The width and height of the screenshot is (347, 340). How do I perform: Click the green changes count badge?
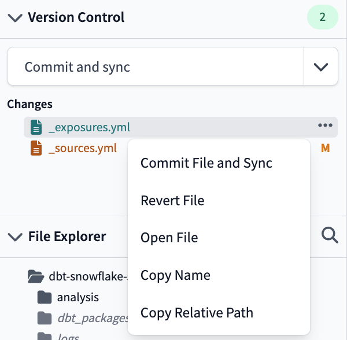pyautogui.click(x=322, y=17)
